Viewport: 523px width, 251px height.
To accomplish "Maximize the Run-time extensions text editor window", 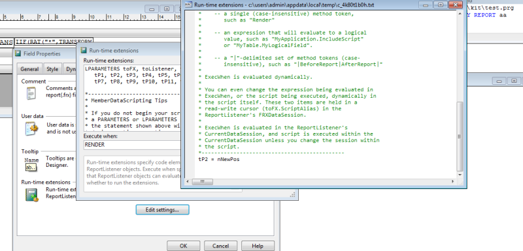I will (x=441, y=5).
